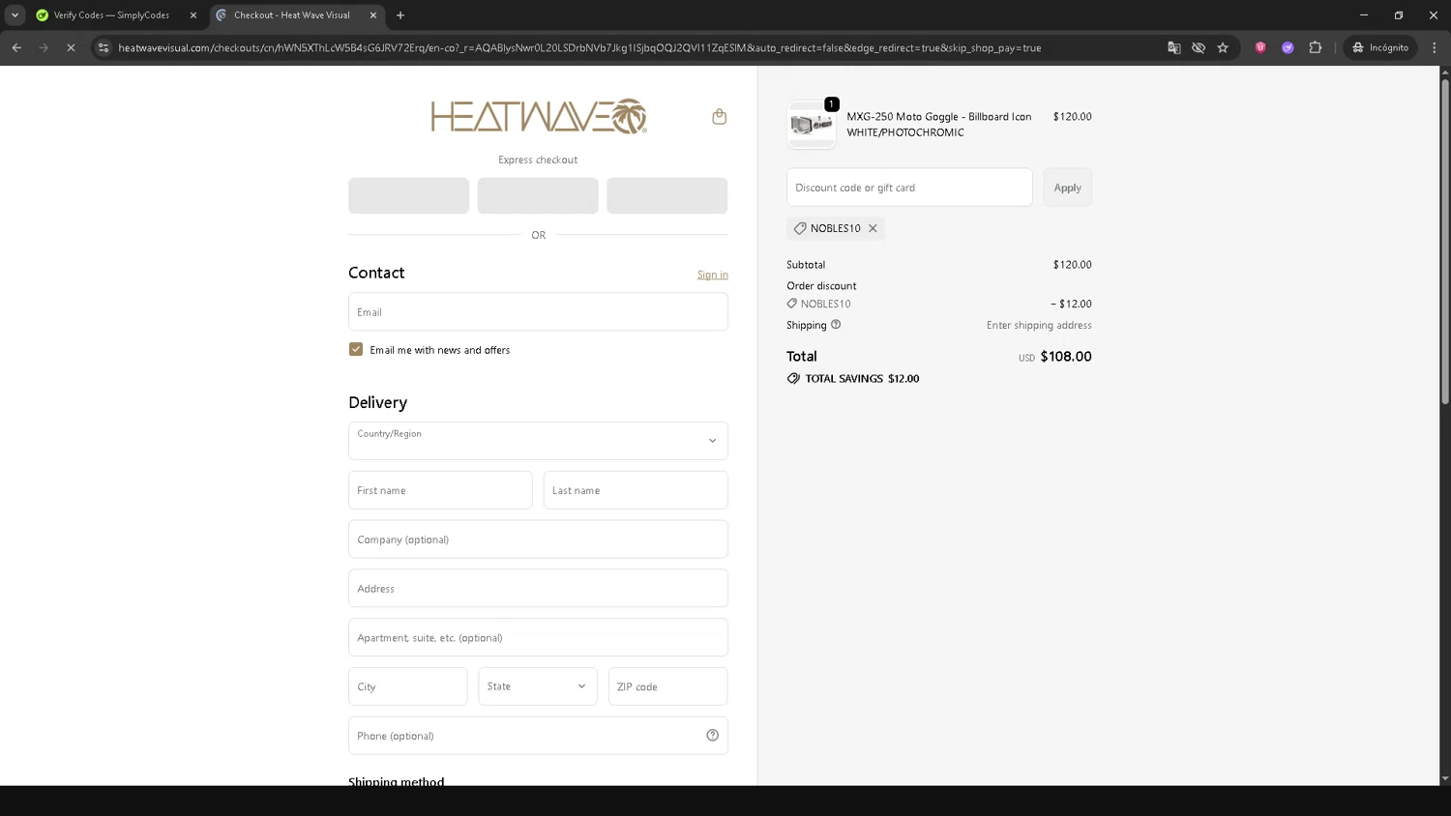Open the translate page icon

point(1174,47)
